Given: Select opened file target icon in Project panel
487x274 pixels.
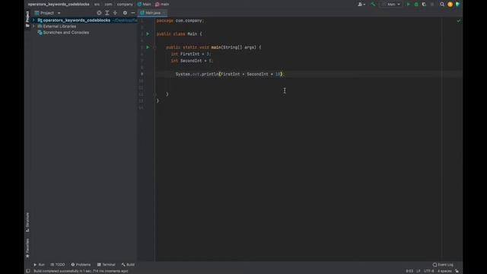Looking at the screenshot, I should pyautogui.click(x=99, y=13).
